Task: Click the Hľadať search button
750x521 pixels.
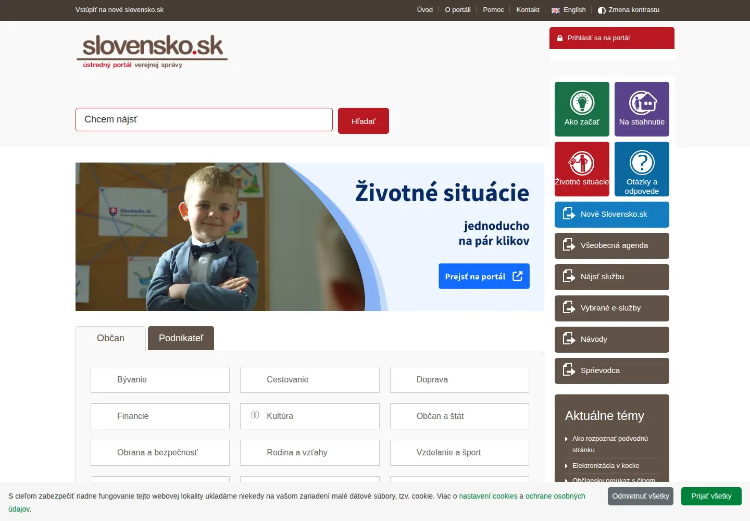Action: (364, 121)
